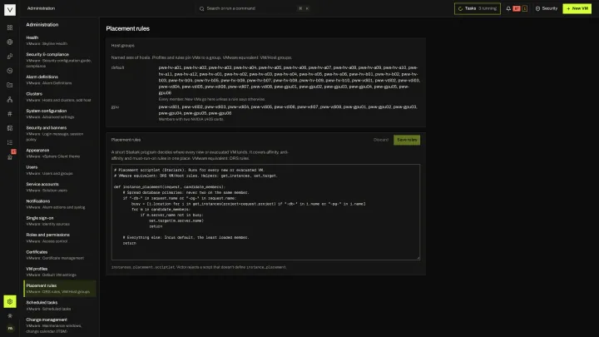Click the notifications bell icon

[x=508, y=8]
